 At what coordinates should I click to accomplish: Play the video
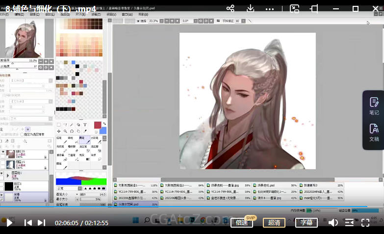pyautogui.click(x=9, y=223)
